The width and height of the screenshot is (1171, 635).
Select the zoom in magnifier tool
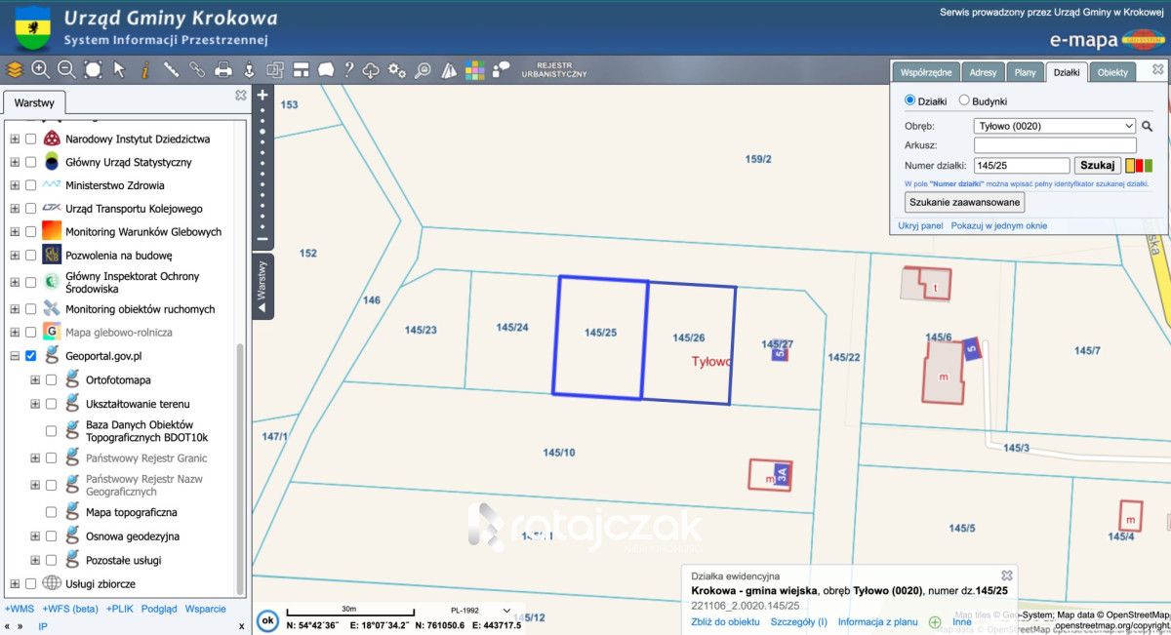[40, 69]
